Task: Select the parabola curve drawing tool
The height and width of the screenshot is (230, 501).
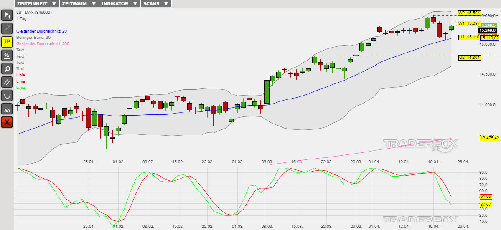Action: point(7,96)
